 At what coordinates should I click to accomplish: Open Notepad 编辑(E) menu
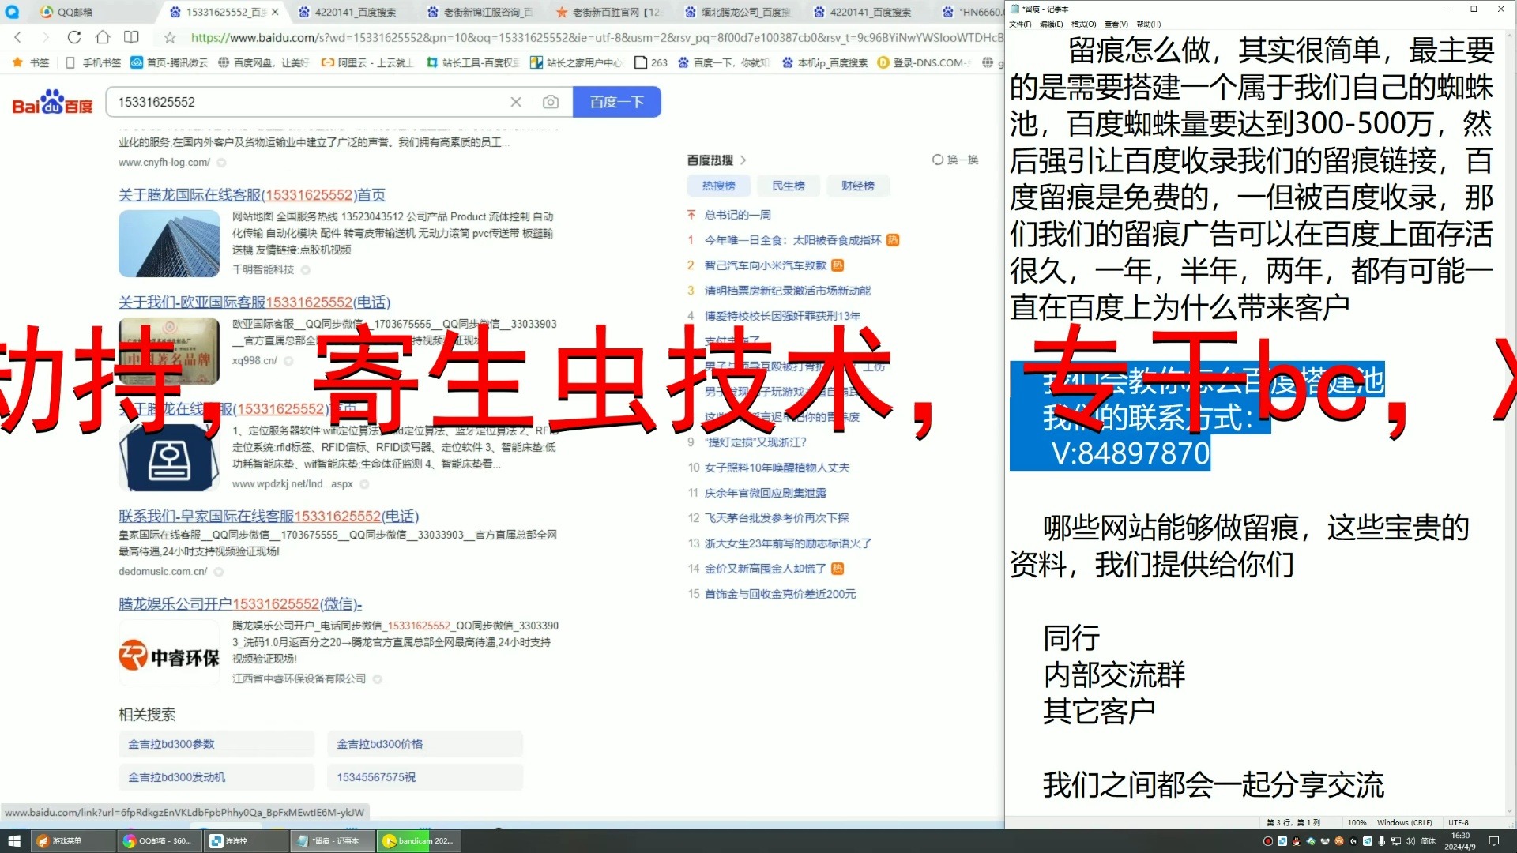point(1051,24)
